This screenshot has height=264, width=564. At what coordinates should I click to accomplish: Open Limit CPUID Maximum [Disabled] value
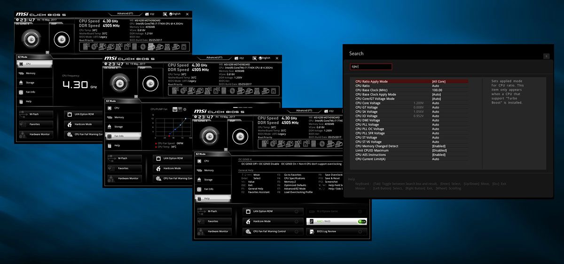pos(439,151)
